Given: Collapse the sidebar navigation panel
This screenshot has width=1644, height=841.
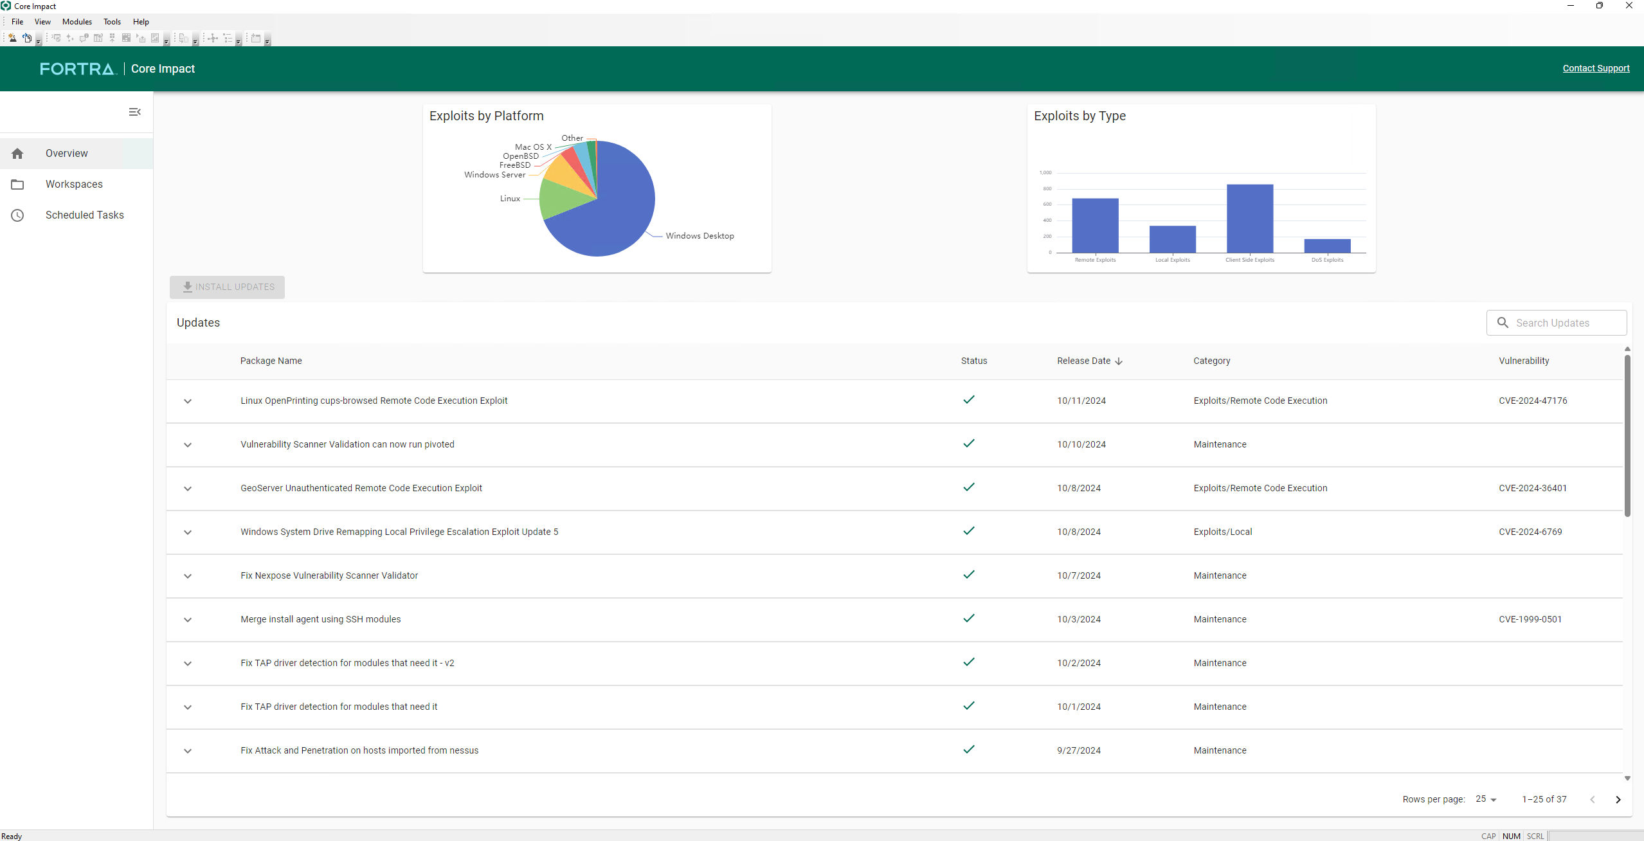Looking at the screenshot, I should coord(135,112).
